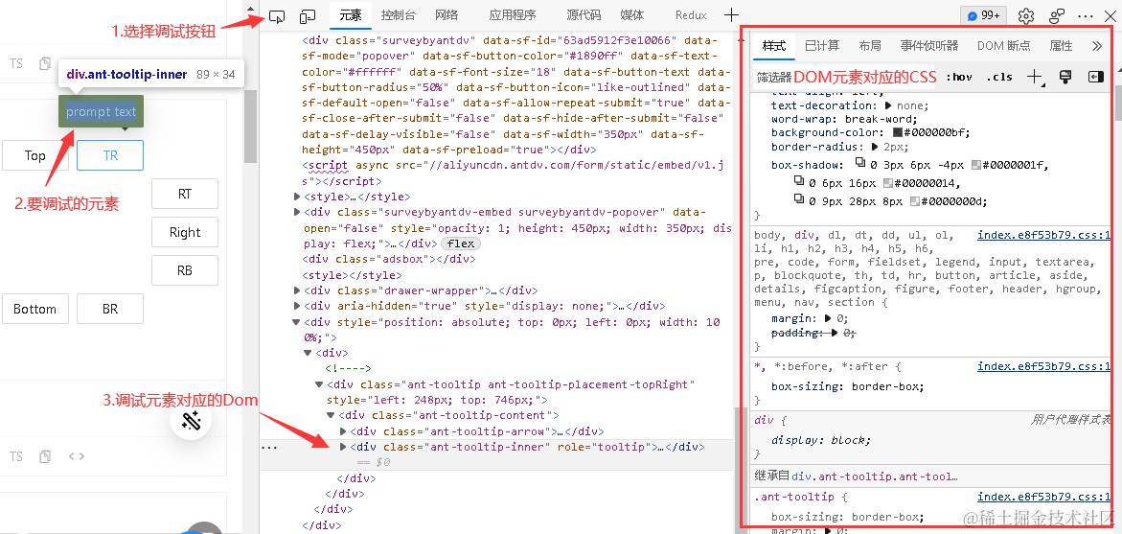This screenshot has width=1122, height=534.
Task: Toggle the .cls class editor
Action: 999,77
